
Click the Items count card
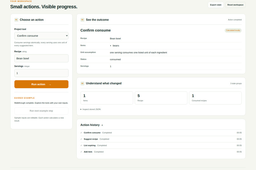107,98
